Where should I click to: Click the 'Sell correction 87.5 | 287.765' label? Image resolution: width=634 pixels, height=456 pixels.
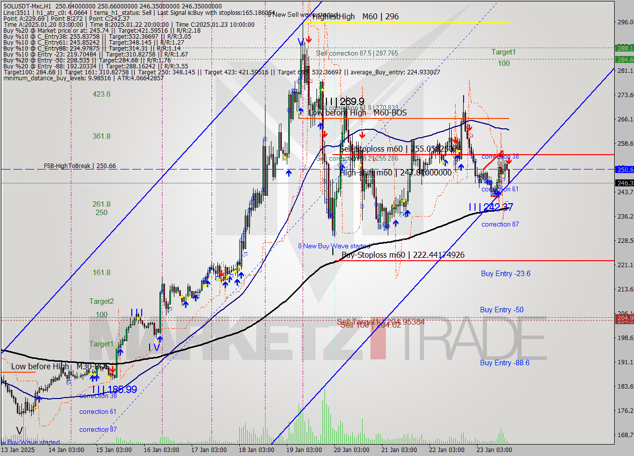tap(357, 53)
